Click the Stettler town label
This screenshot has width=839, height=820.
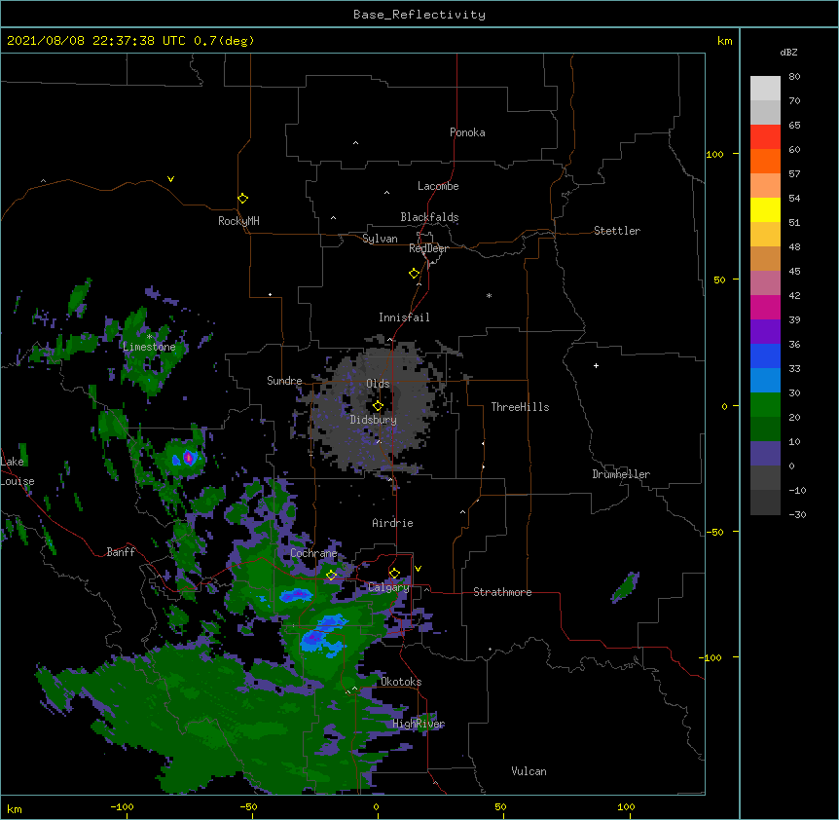point(617,231)
